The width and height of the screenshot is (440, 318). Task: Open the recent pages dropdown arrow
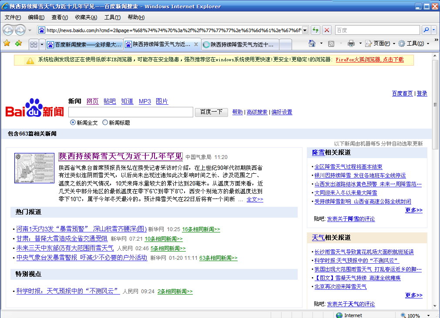(x=30, y=30)
